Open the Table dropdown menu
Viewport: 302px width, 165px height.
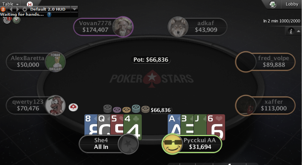[10, 4]
